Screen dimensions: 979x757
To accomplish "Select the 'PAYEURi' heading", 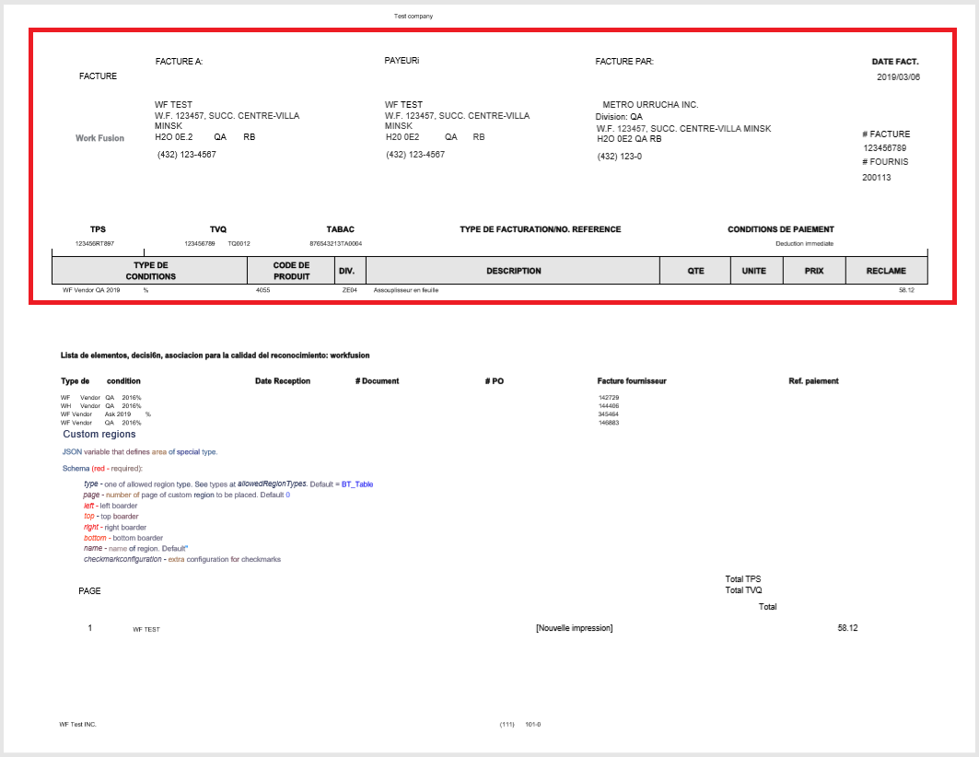I will tap(402, 61).
